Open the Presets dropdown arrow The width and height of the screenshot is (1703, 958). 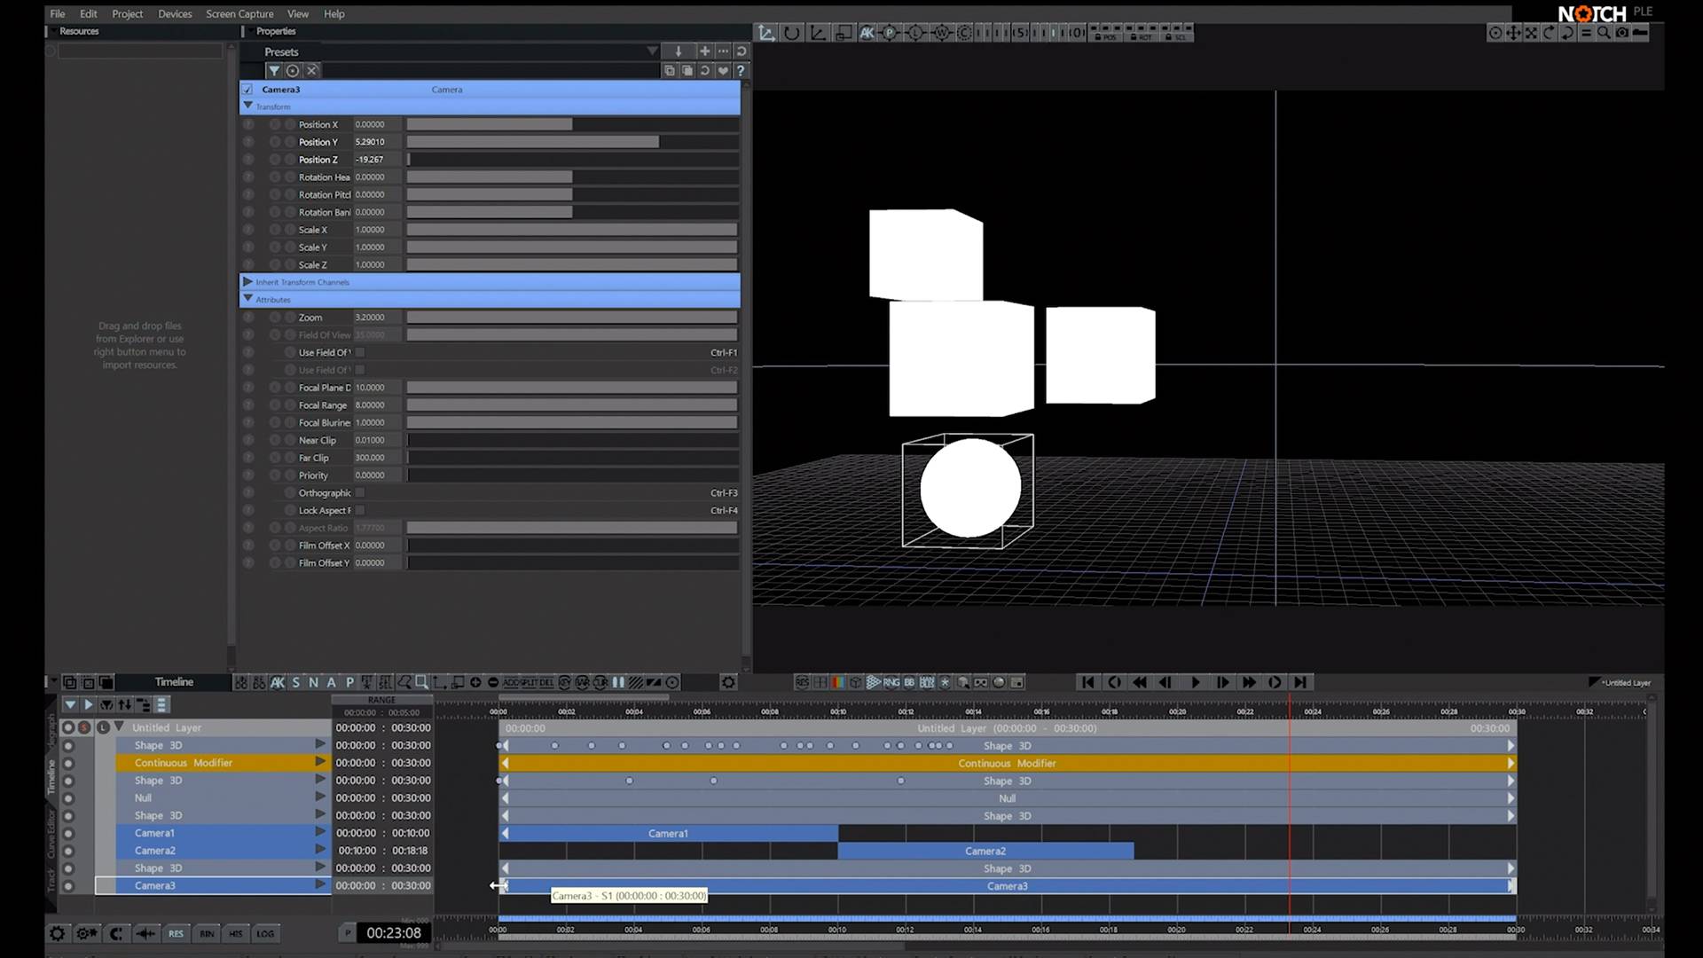click(x=652, y=51)
